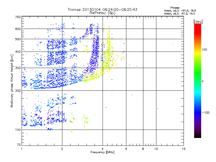This screenshot has width=216, height=162.
Task: Click the "mean, sd,O: -91.6, 16.9" line
Action: pos(180,11)
